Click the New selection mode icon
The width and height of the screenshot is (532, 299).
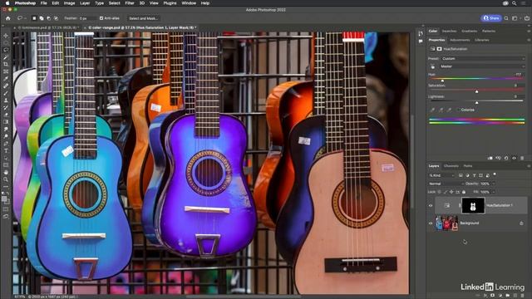tap(34, 18)
